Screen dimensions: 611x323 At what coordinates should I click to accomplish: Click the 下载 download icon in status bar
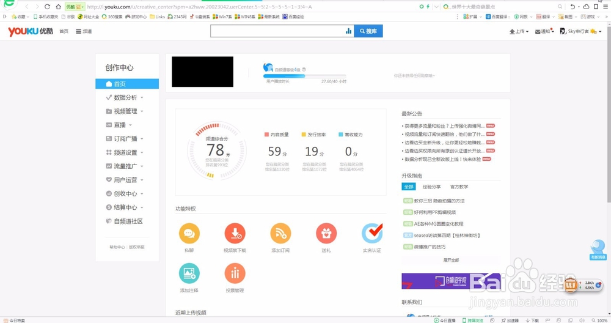click(528, 321)
